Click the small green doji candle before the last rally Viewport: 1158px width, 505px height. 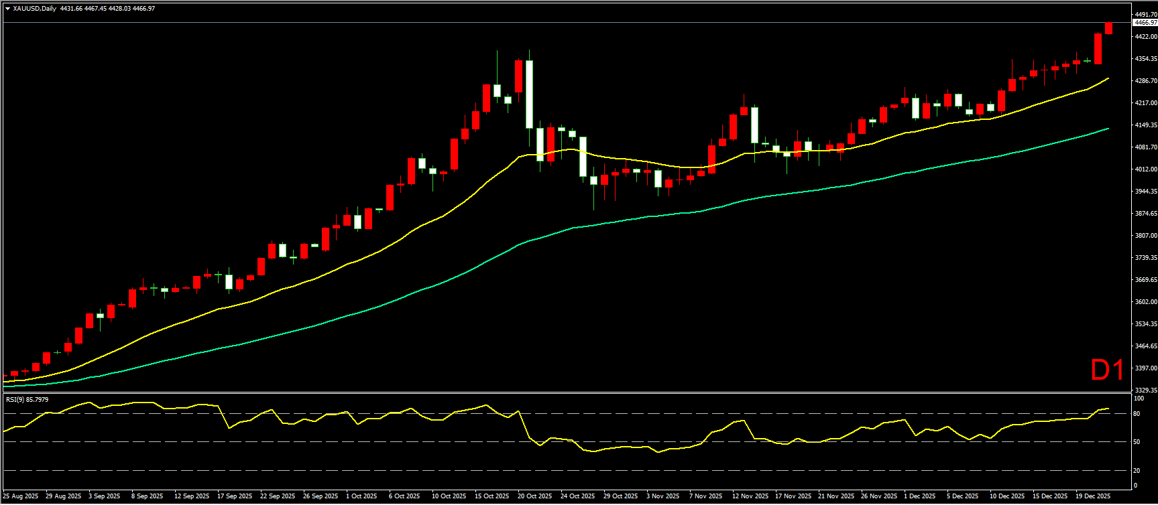pyautogui.click(x=1088, y=61)
